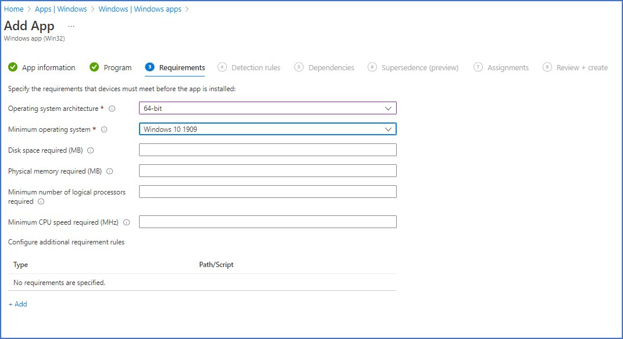Click info icon beside Operating system architecture
This screenshot has width=623, height=339.
pos(112,109)
